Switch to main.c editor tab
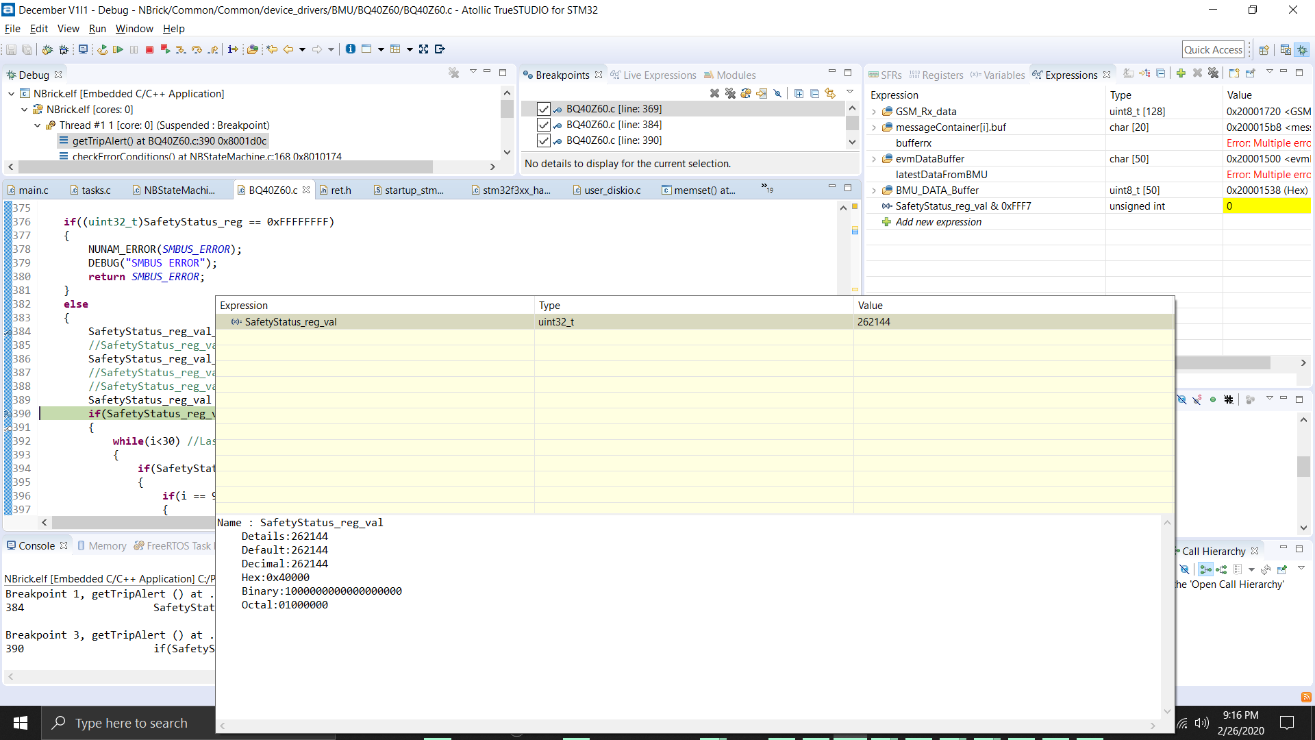 [27, 190]
